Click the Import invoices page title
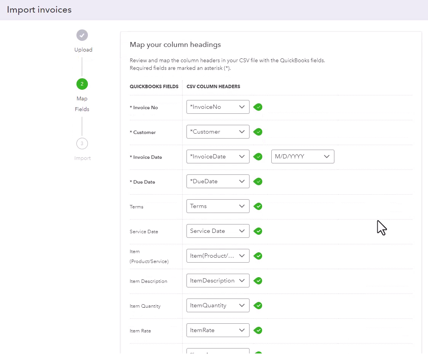 click(x=39, y=10)
